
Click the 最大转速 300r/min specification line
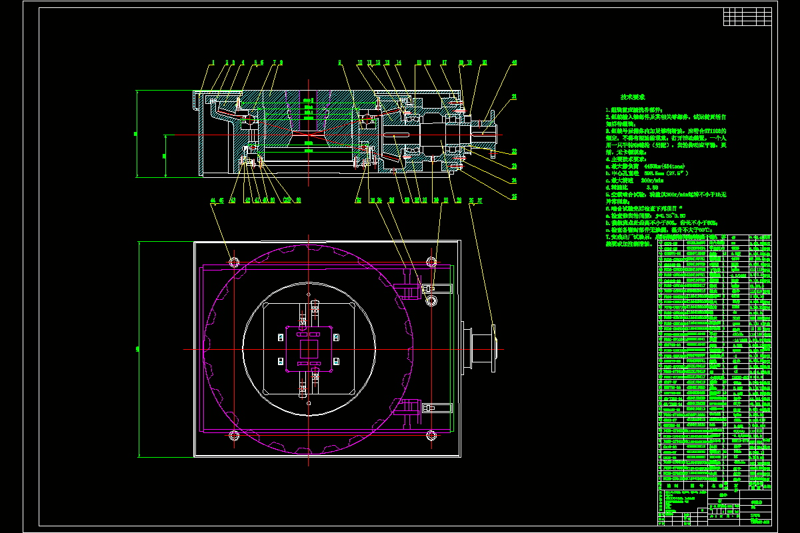click(635, 181)
